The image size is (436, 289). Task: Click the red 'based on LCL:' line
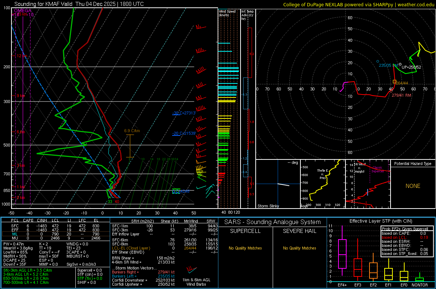coord(405,237)
